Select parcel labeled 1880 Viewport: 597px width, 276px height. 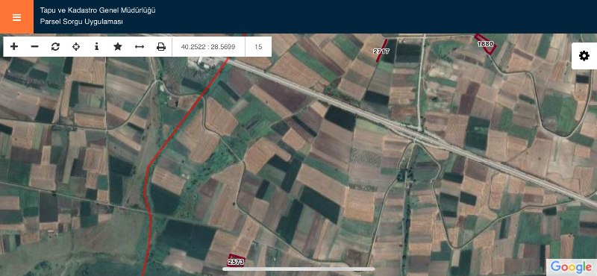click(x=486, y=44)
